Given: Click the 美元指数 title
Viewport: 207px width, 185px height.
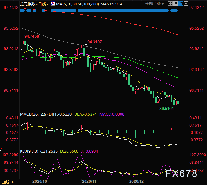Looking at the screenshot, I should (x=28, y=4).
